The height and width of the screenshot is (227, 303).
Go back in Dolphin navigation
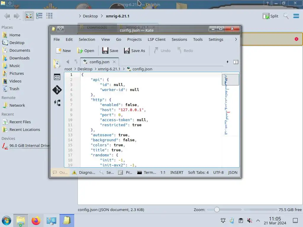7,16
